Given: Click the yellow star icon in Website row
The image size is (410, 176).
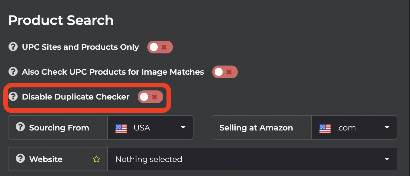Looking at the screenshot, I should 96,159.
